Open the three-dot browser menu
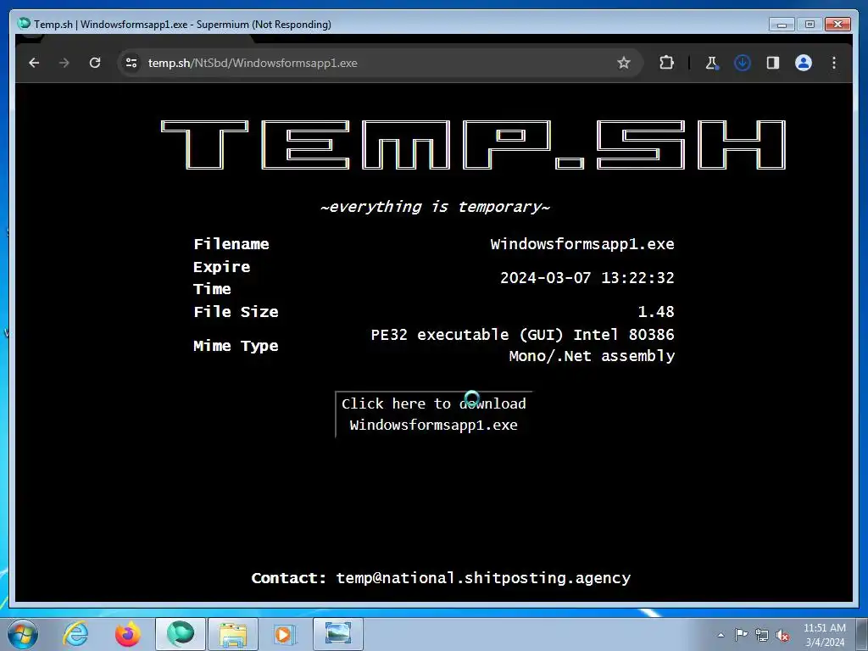868x651 pixels. click(834, 63)
